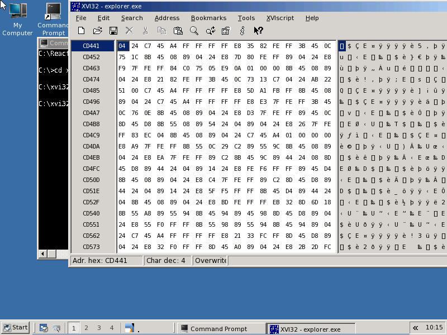Switch to Command Prompt via taskbar button

click(x=221, y=329)
